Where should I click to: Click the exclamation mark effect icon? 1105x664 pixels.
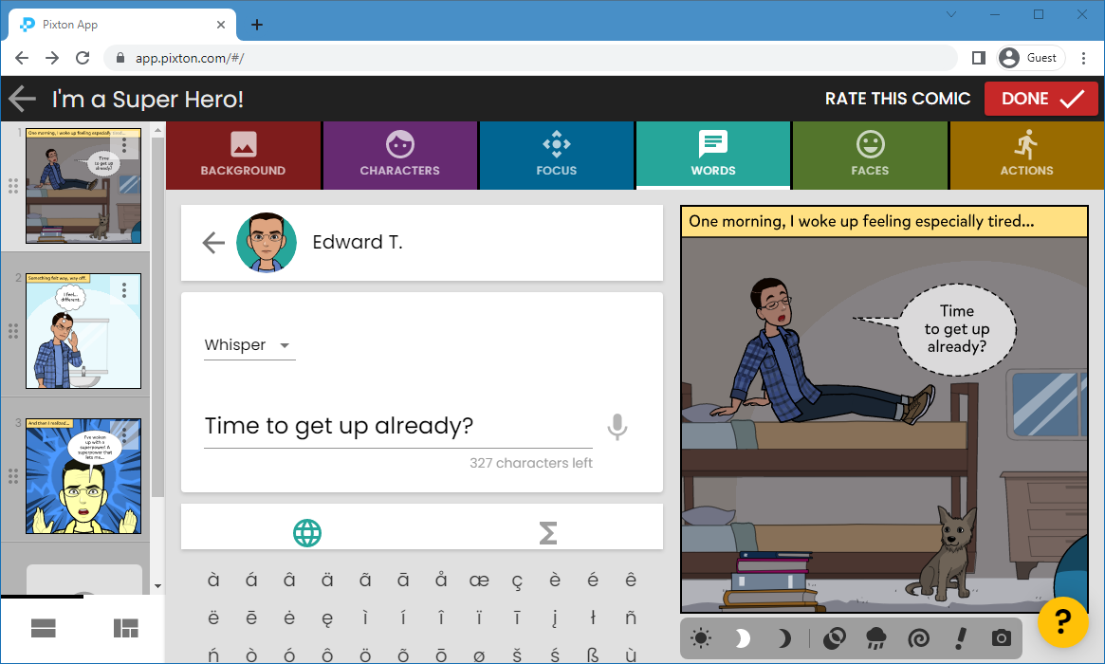pyautogui.click(x=960, y=638)
